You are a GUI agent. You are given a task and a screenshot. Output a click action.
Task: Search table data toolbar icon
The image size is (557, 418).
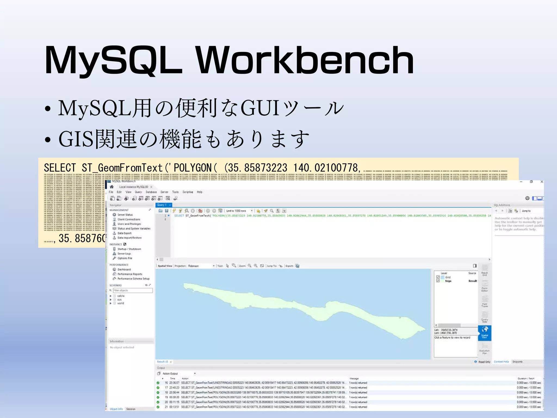[168, 198]
